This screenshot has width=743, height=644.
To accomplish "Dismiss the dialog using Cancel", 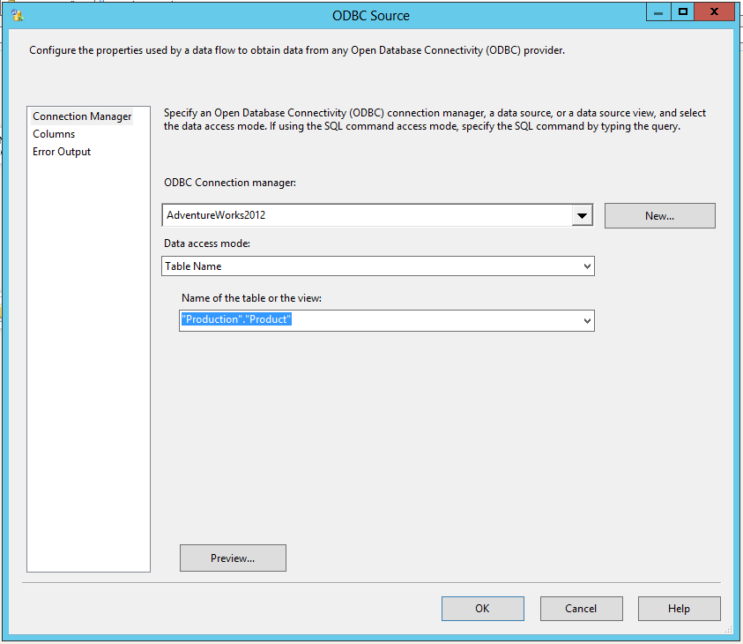I will [x=581, y=608].
